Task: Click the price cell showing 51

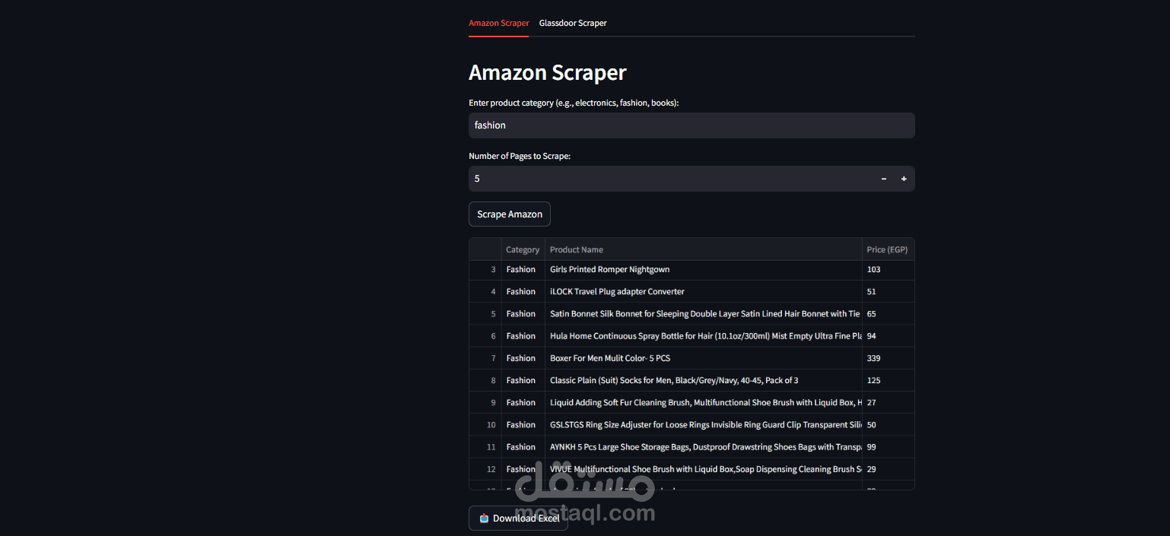Action: (x=888, y=292)
